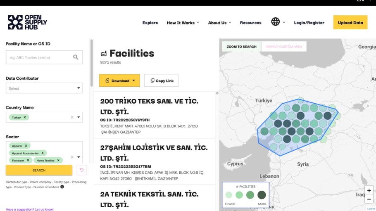The image size is (376, 211).
Task: Click the reset filters undo icon
Action: coord(81,170)
